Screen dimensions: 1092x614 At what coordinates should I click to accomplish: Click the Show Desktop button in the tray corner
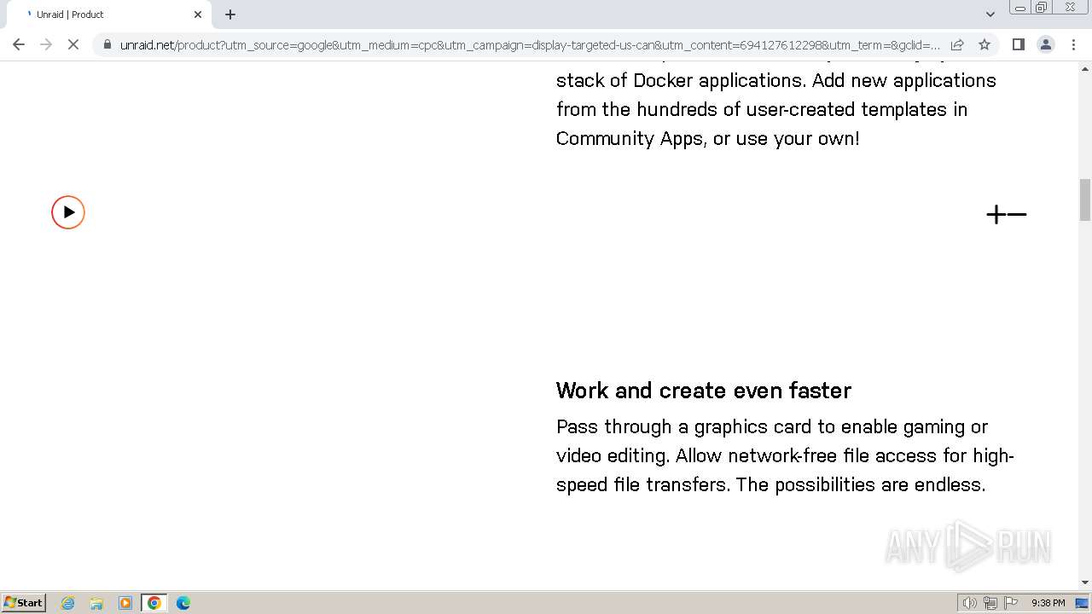coord(1083,603)
